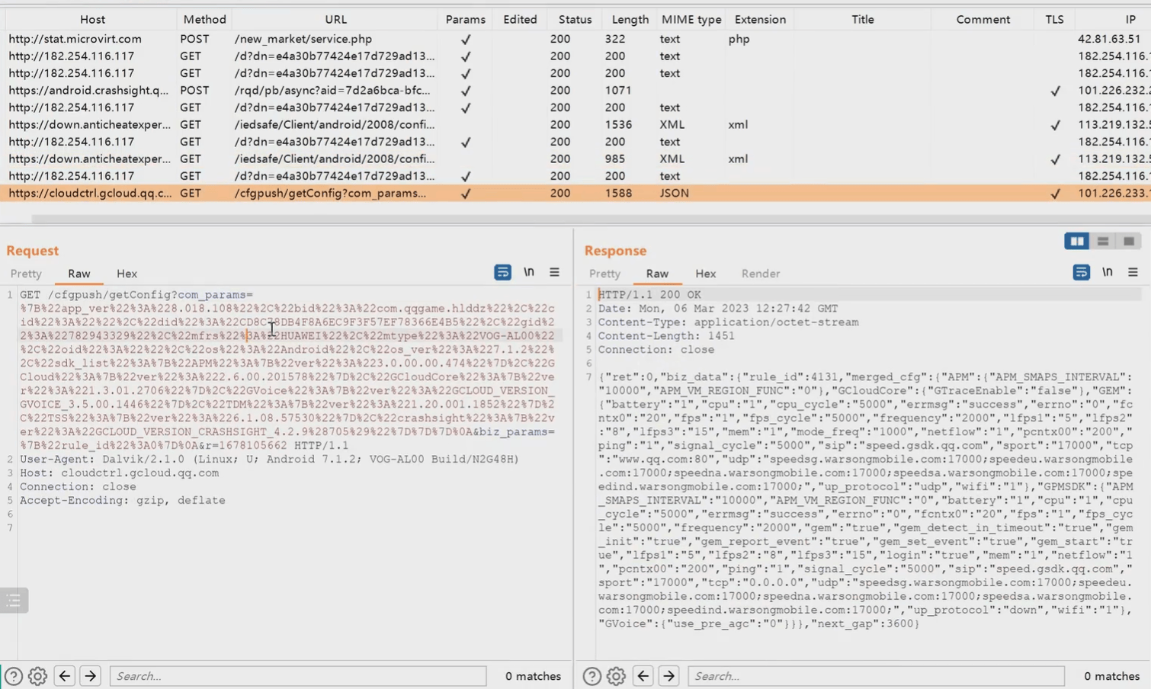The image size is (1151, 689).
Task: Open Pretty tab in Request panel
Action: [x=26, y=274]
